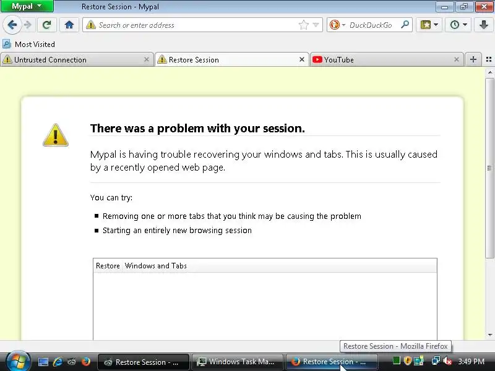Open the home page icon
This screenshot has height=371, width=495.
click(69, 25)
